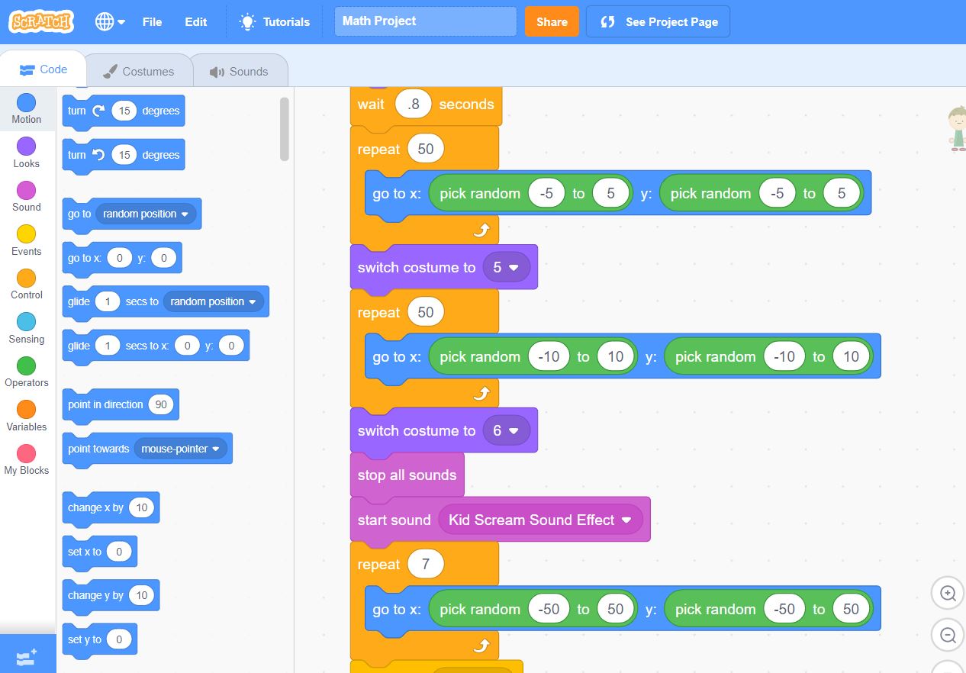This screenshot has width=966, height=673.
Task: Click the orange Share button
Action: click(552, 22)
